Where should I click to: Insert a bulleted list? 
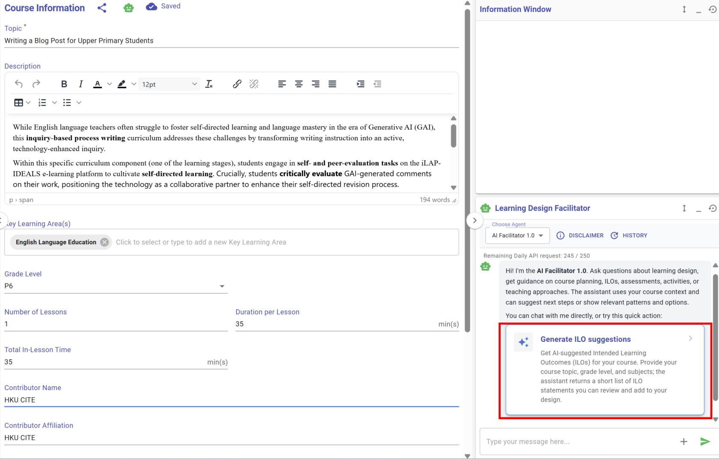tap(67, 103)
